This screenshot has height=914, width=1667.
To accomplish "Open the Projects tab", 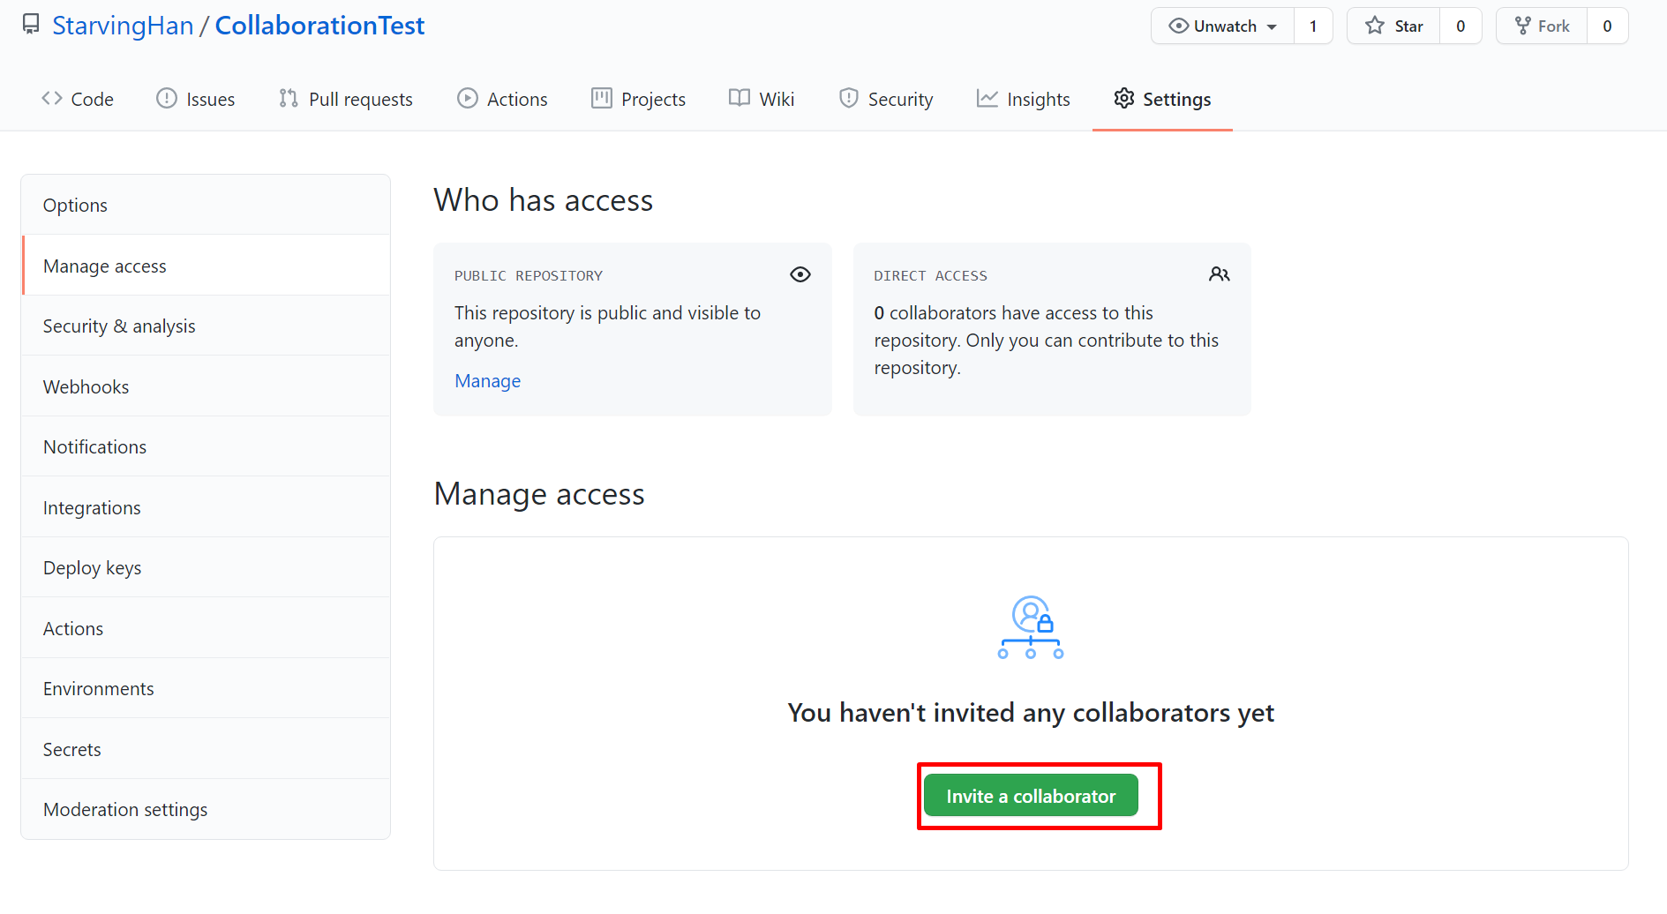I will [639, 99].
